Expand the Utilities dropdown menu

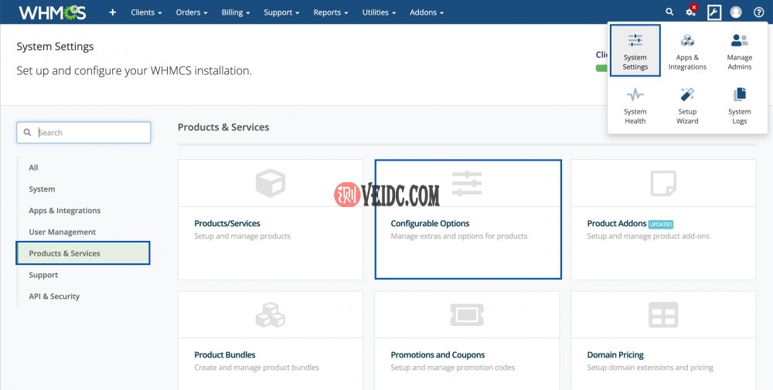(379, 12)
